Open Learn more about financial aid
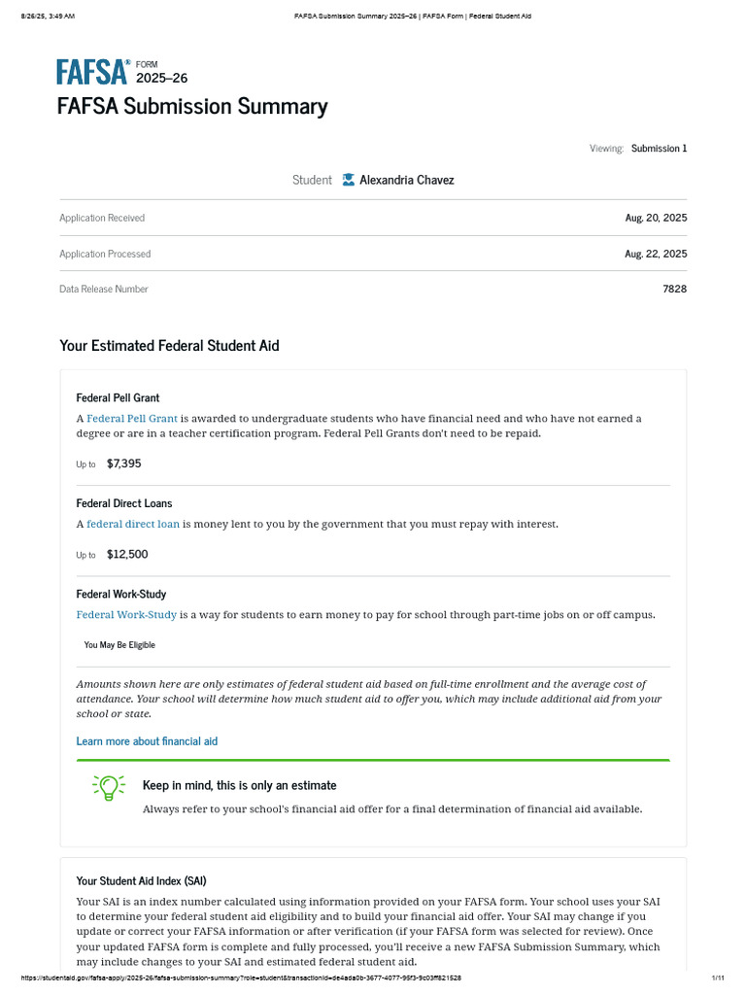Viewport: 746px width, 995px height. tap(147, 741)
